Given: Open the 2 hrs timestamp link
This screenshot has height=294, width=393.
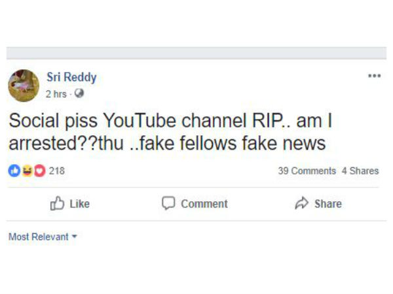Looking at the screenshot, I should (56, 94).
